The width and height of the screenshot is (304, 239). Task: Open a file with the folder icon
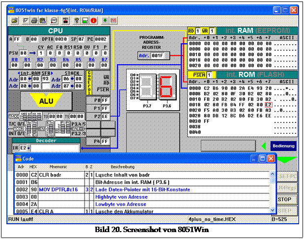pyautogui.click(x=15, y=20)
